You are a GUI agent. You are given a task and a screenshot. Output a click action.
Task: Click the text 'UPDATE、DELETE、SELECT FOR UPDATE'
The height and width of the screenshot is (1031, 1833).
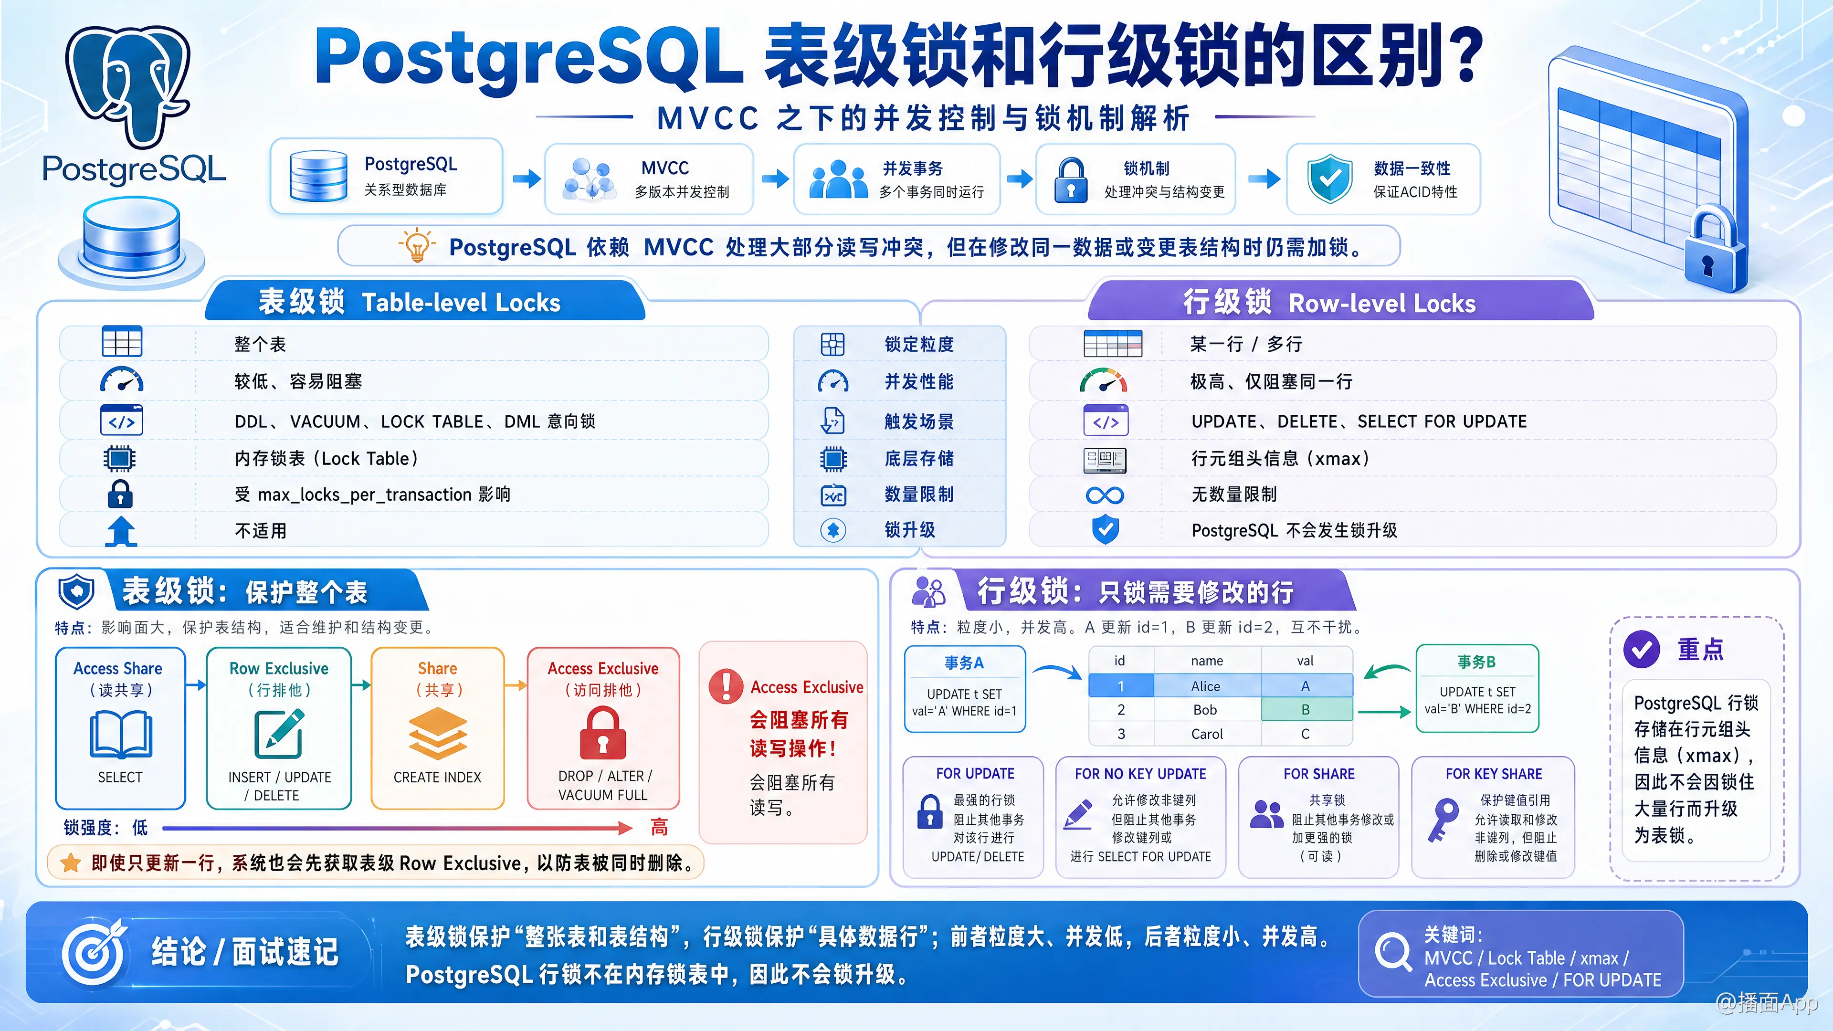1359,421
